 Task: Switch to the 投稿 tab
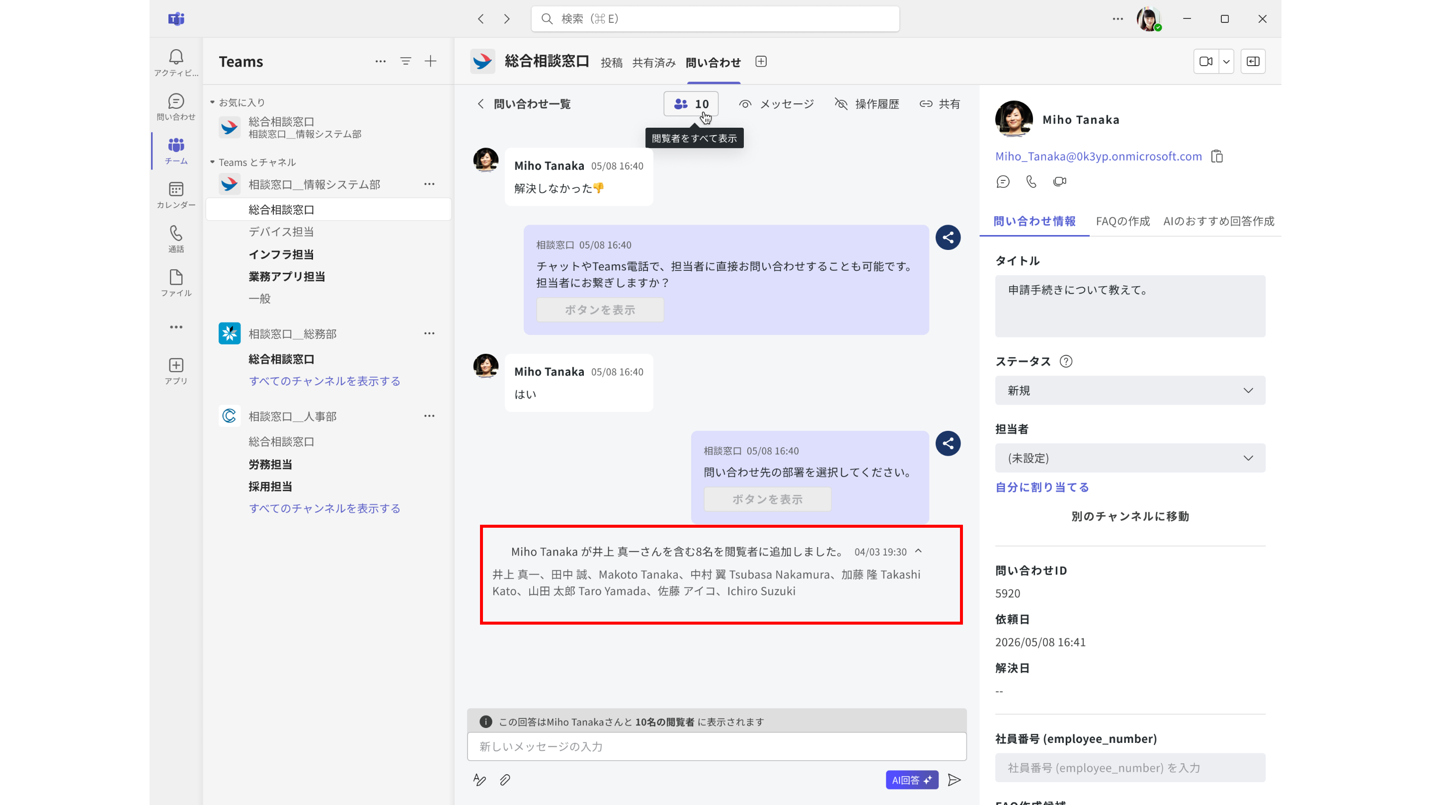coord(611,62)
